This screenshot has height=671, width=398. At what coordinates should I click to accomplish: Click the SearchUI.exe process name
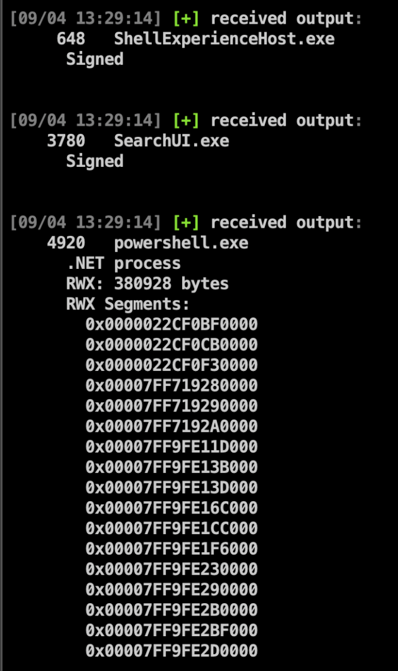tap(171, 141)
